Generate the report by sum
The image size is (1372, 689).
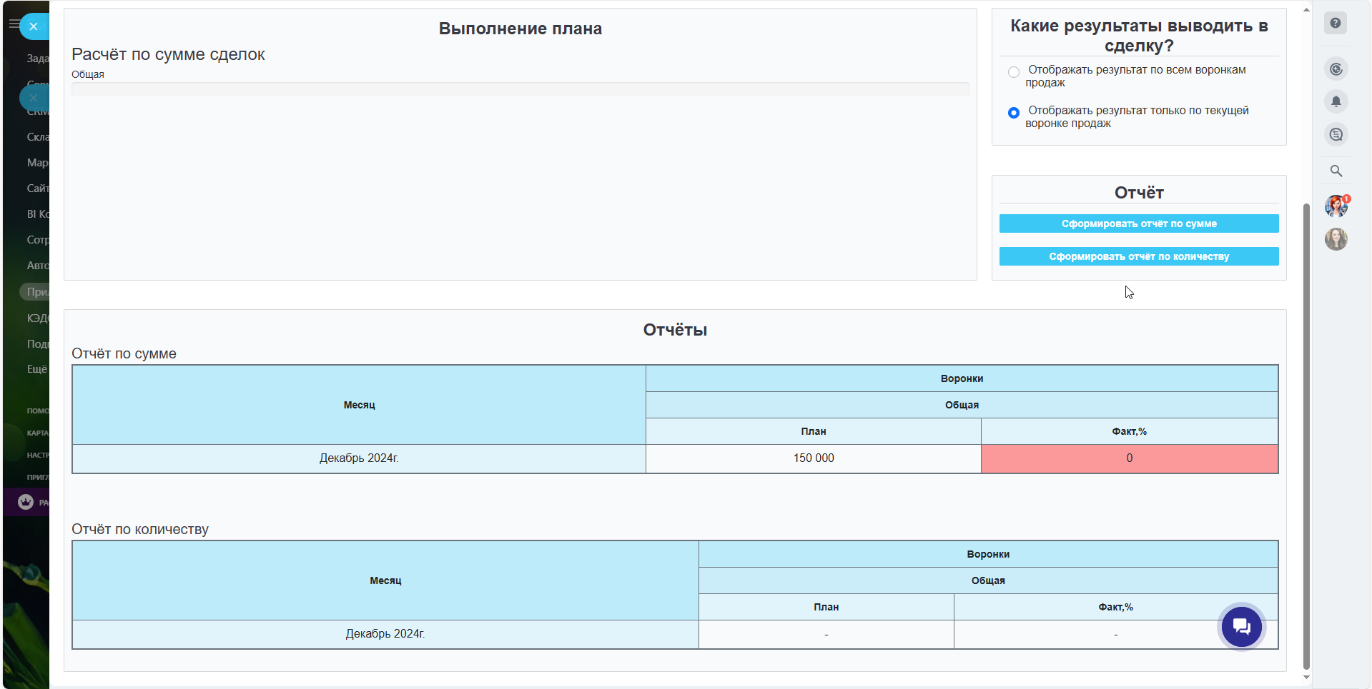(1138, 223)
